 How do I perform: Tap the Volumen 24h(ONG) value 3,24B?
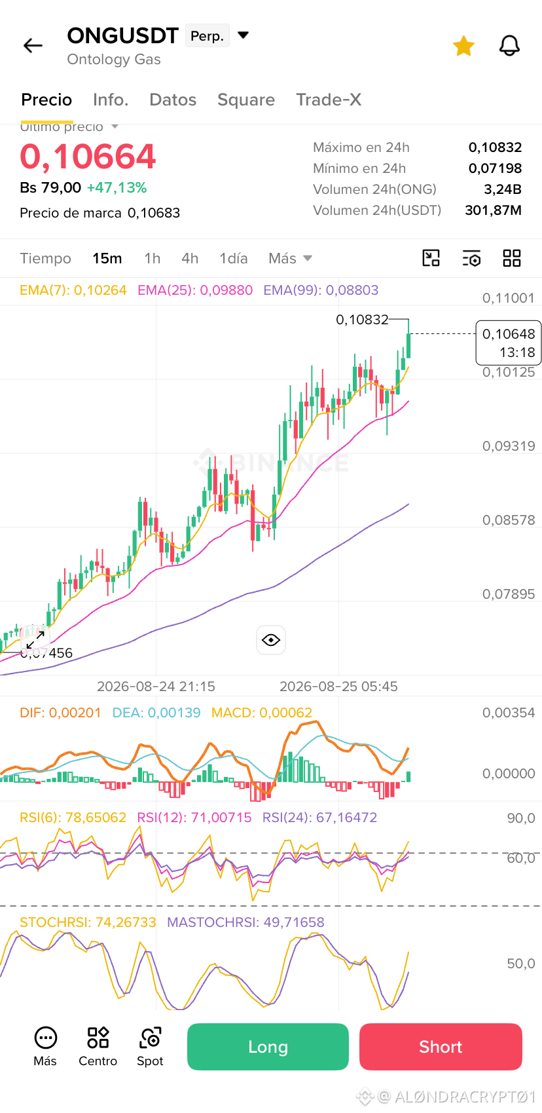click(503, 189)
